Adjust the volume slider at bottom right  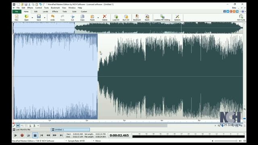[225, 141]
